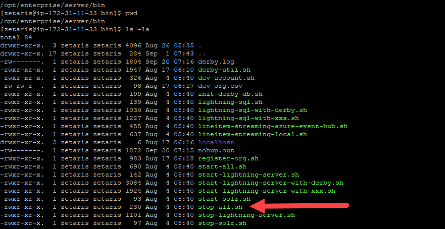
Task: Click the lightning-sql.sh file name
Action: [x=230, y=102]
